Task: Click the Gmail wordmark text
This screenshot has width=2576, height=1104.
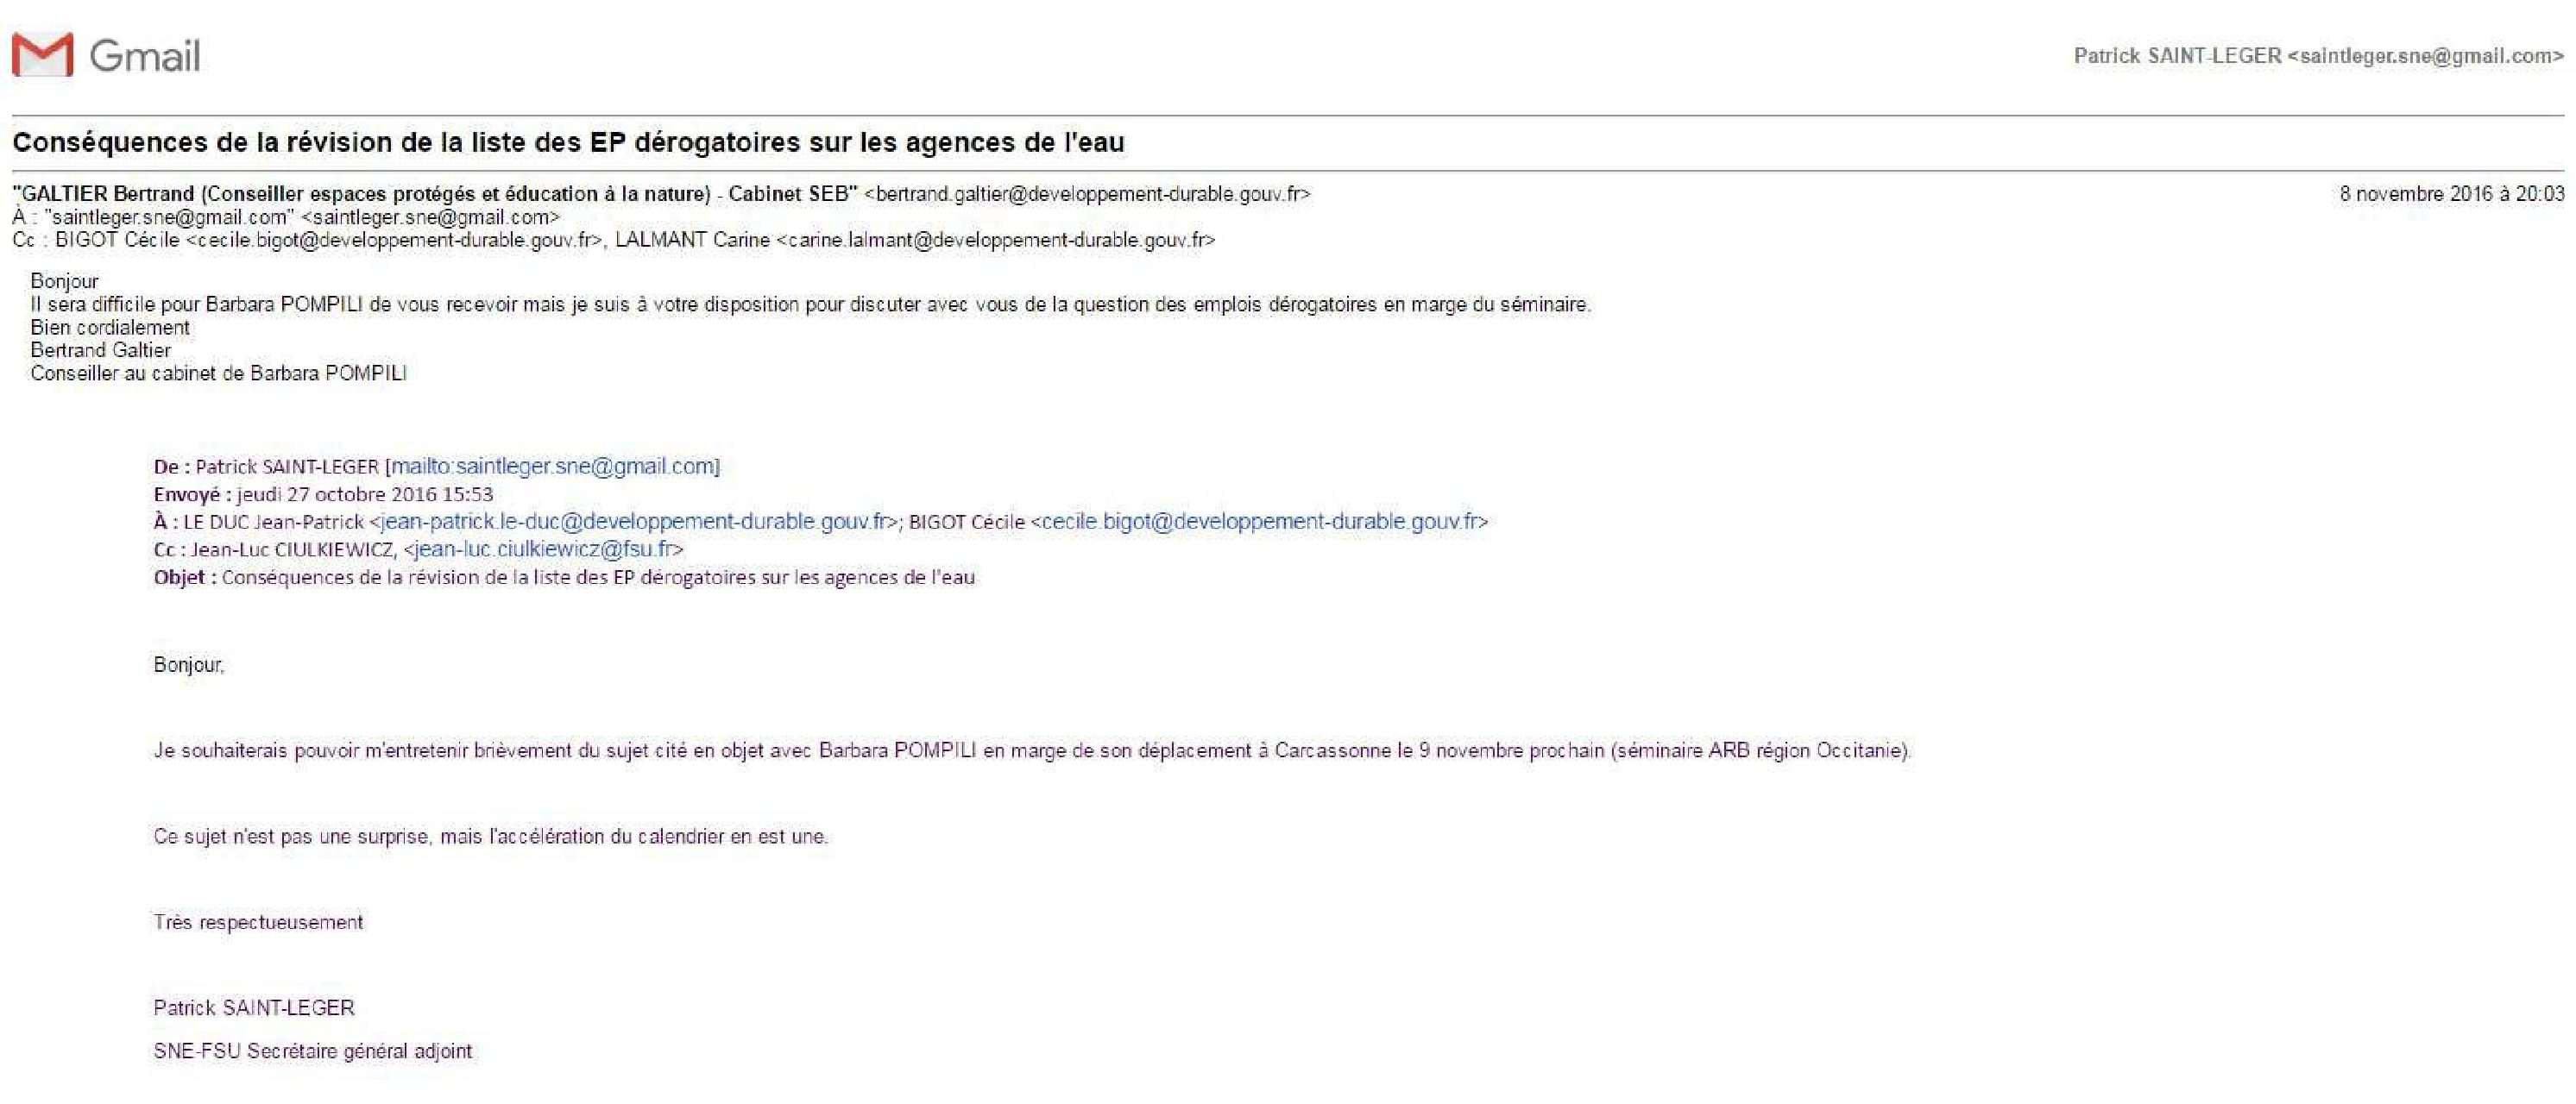Action: 145,56
